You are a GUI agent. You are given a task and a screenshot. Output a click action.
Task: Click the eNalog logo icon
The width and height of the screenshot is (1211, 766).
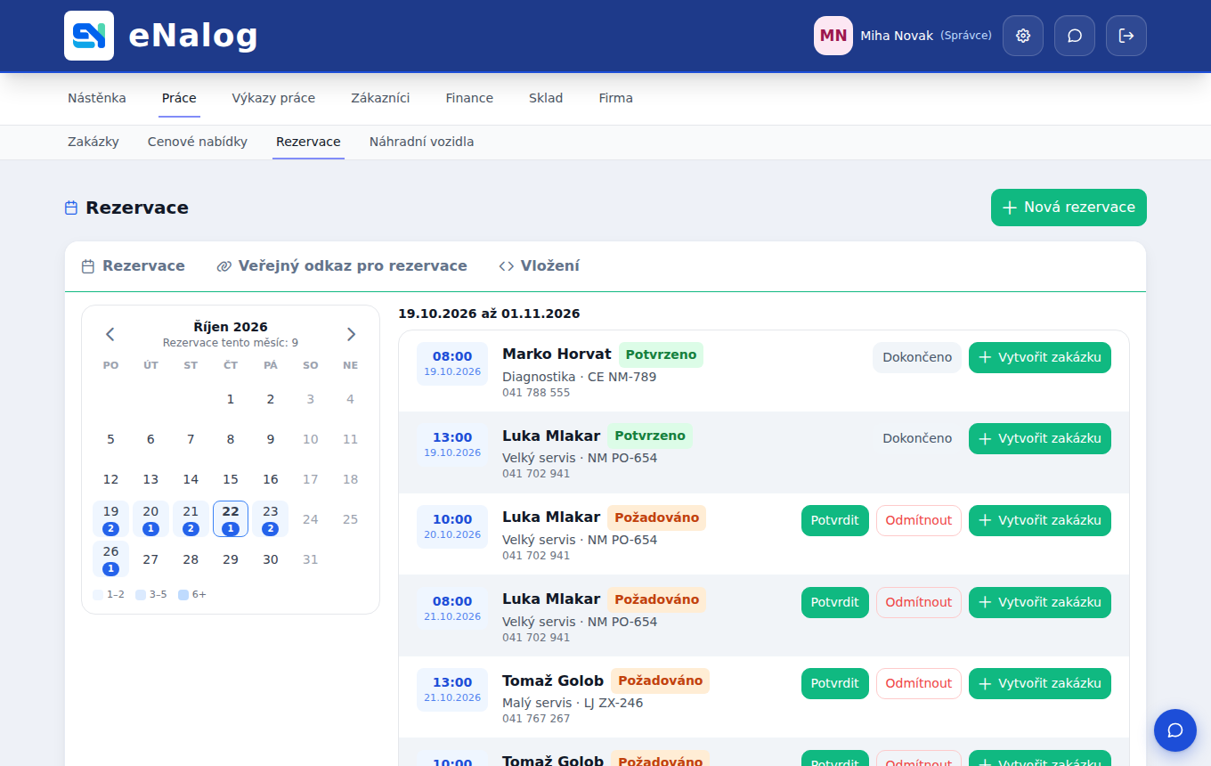click(89, 36)
